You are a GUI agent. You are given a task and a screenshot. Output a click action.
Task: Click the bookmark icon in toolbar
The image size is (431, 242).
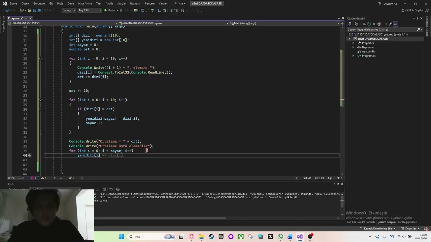point(183,10)
